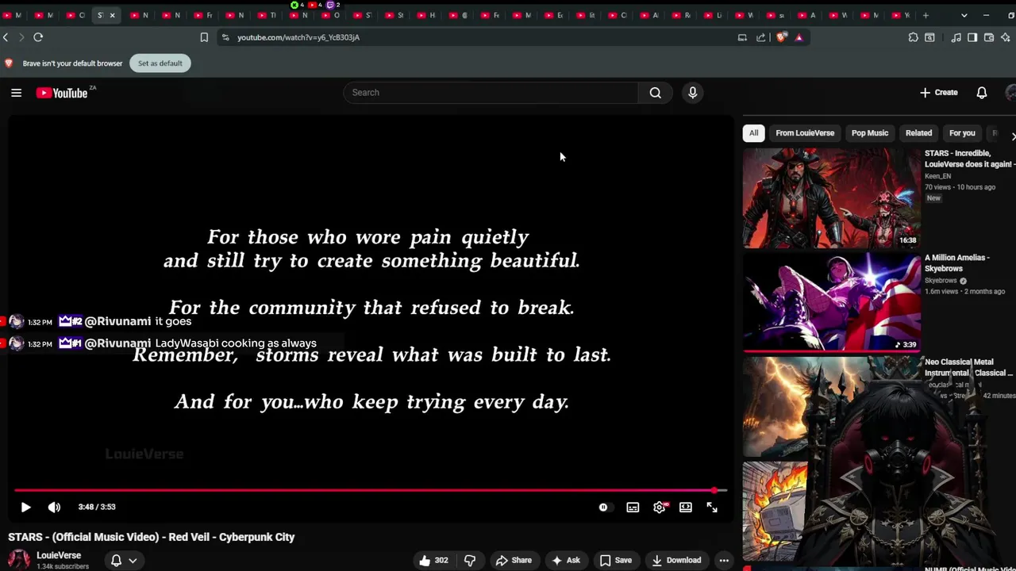1016x571 pixels.
Task: Open the Brave Shields lion icon
Action: tap(782, 37)
